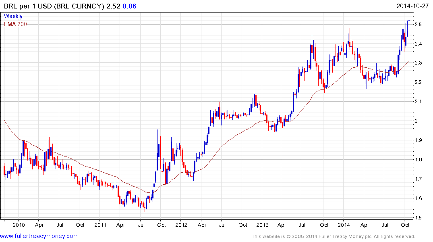This screenshot has height=242, width=433.
Task: Click the 2011 year label on time axis
Action: [x=100, y=225]
